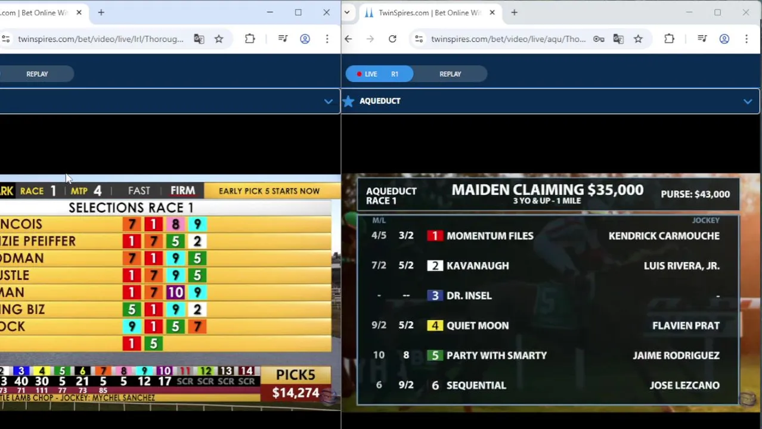Click horse Momentum Files
This screenshot has width=762, height=429.
coord(490,236)
